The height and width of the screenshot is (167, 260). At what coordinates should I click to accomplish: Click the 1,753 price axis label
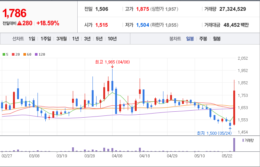243,95
